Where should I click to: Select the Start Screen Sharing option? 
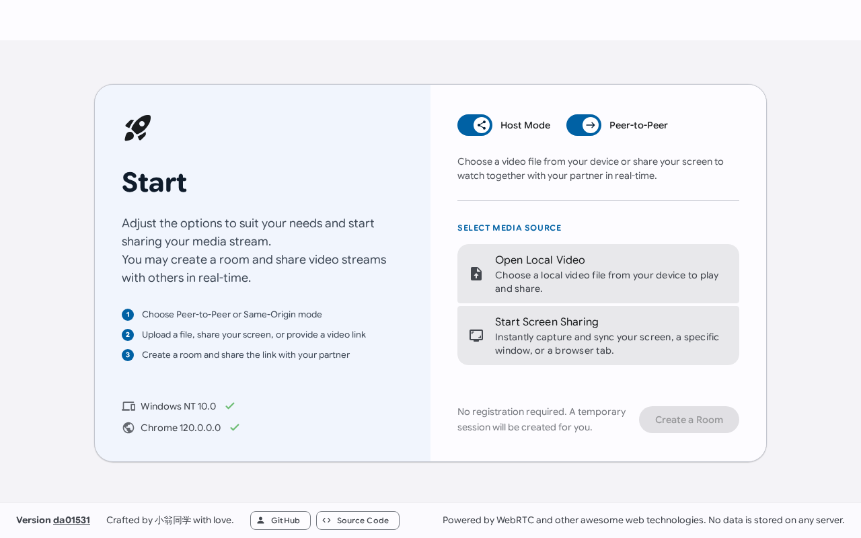[598, 336]
